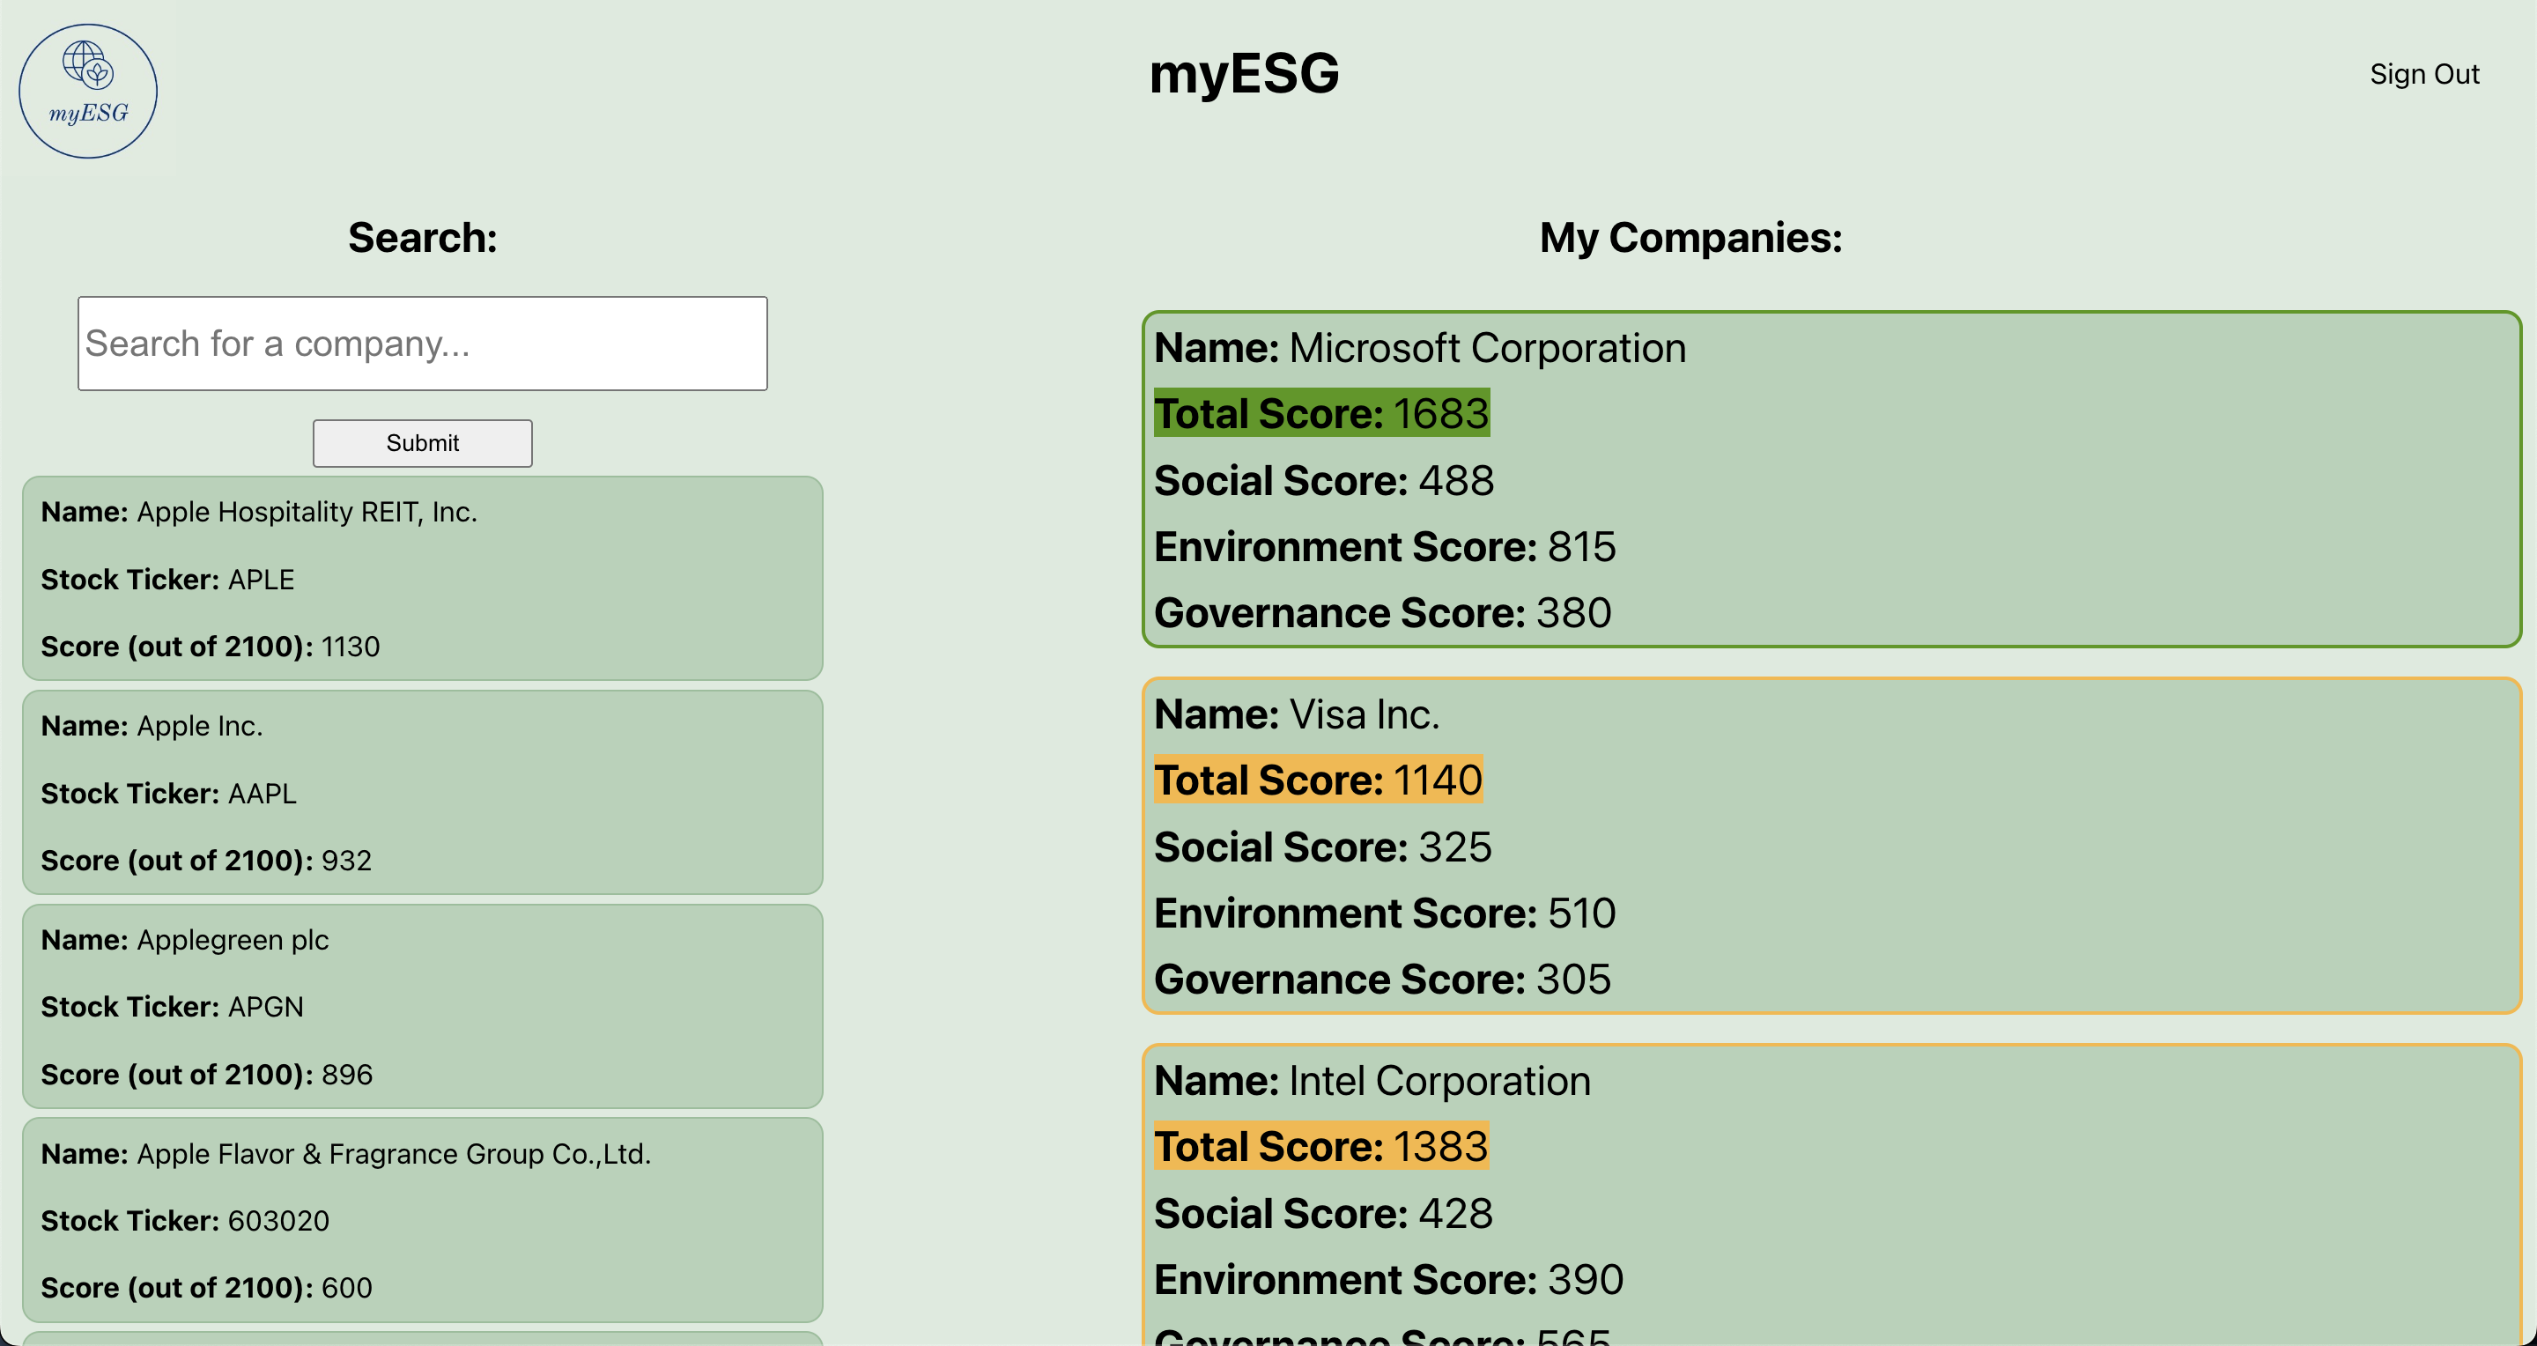Select Apple Hospitality REIT search result
The width and height of the screenshot is (2537, 1346).
click(423, 578)
